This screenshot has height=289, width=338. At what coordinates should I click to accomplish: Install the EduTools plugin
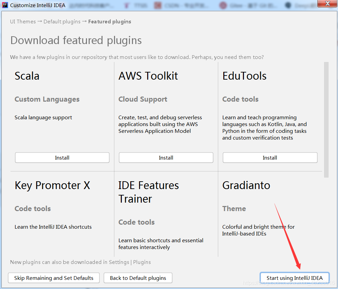click(x=270, y=158)
